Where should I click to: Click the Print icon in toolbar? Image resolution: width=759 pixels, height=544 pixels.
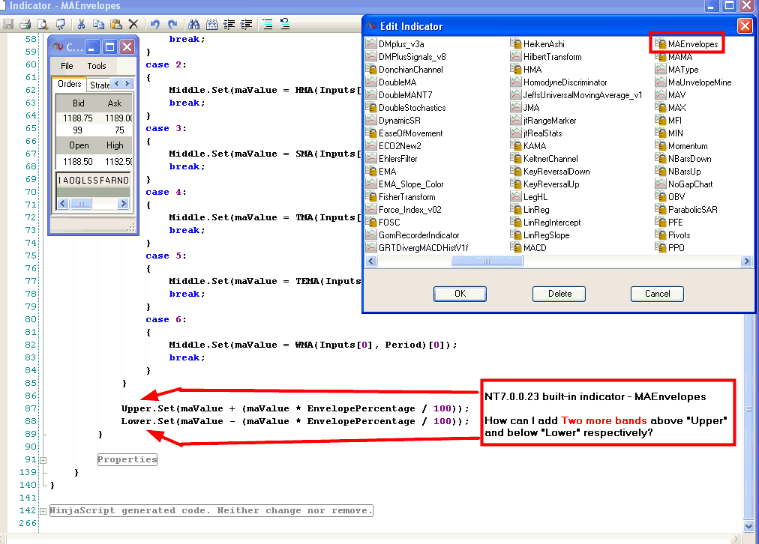pyautogui.click(x=25, y=24)
